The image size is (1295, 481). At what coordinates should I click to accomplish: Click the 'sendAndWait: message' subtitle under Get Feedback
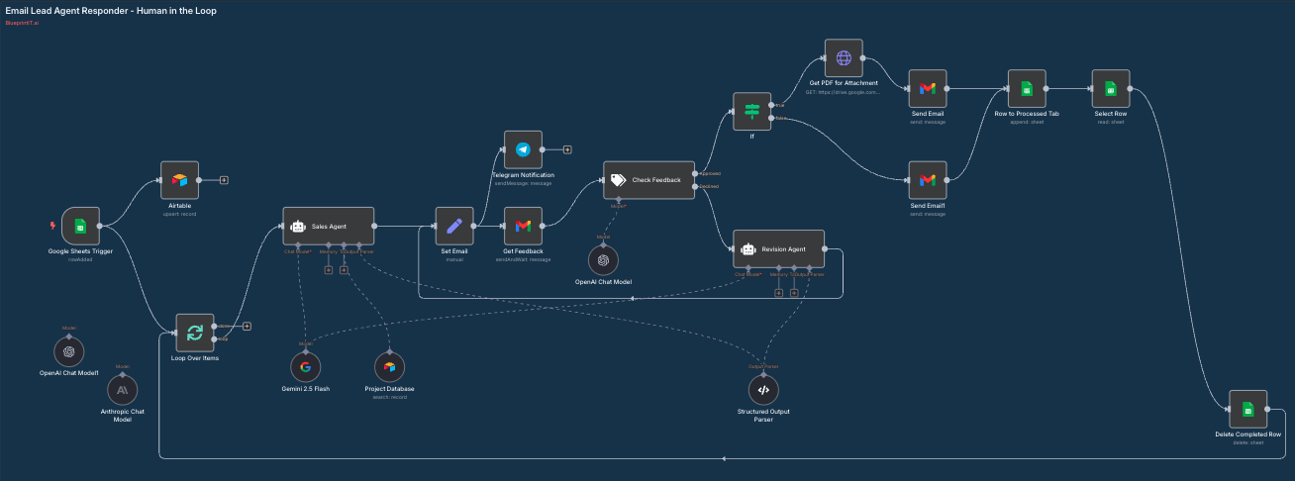pyautogui.click(x=524, y=259)
